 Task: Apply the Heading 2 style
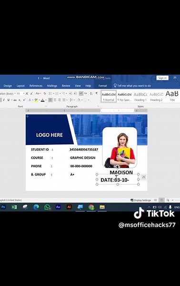coord(156,96)
